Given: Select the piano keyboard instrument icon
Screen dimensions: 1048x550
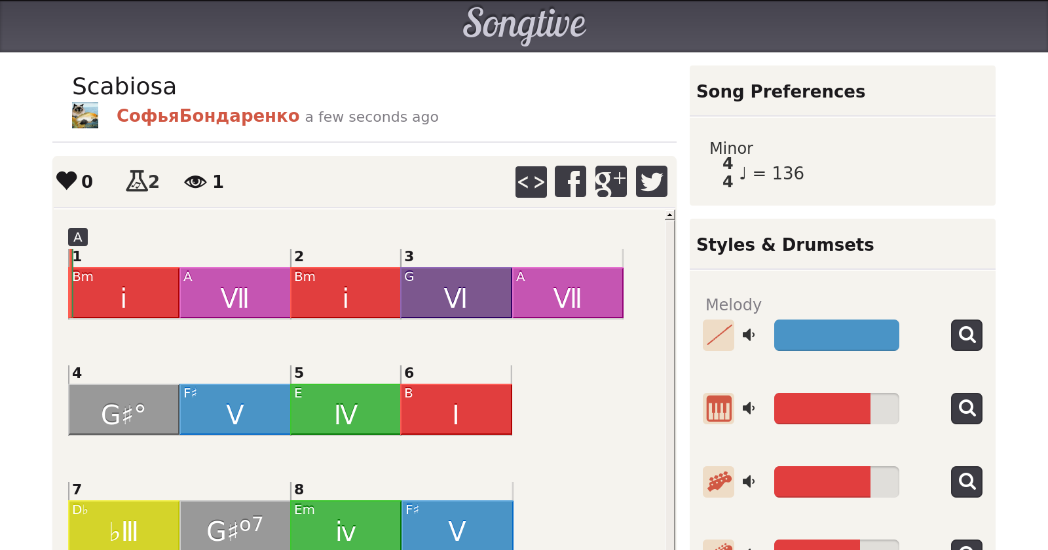Looking at the screenshot, I should (x=719, y=409).
